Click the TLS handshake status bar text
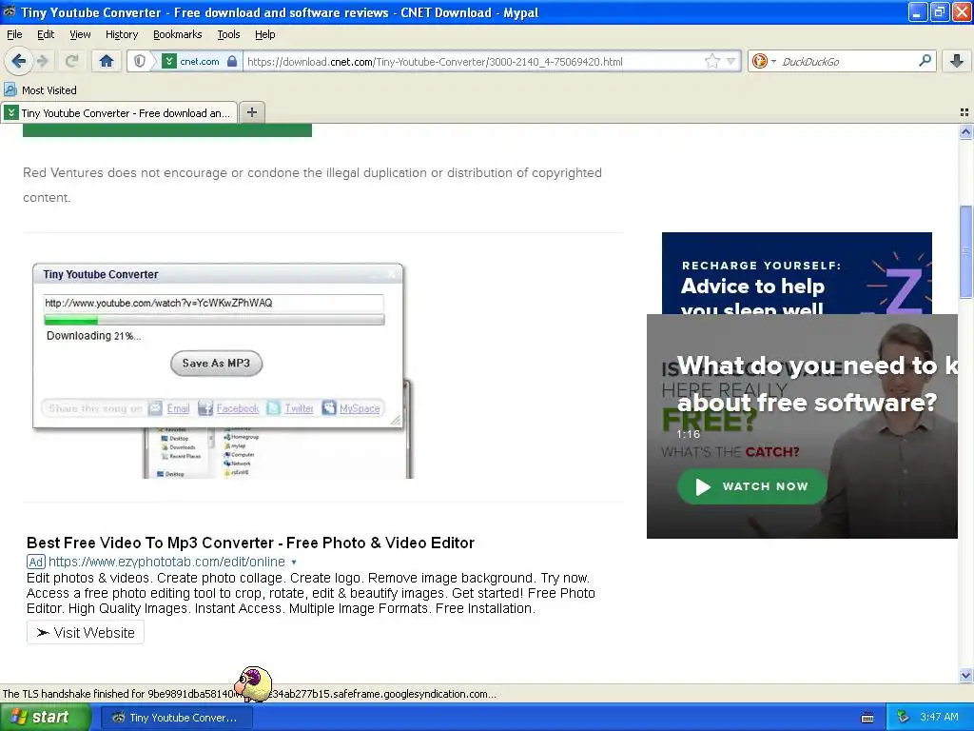Viewport: 974px width, 731px height. click(x=249, y=694)
